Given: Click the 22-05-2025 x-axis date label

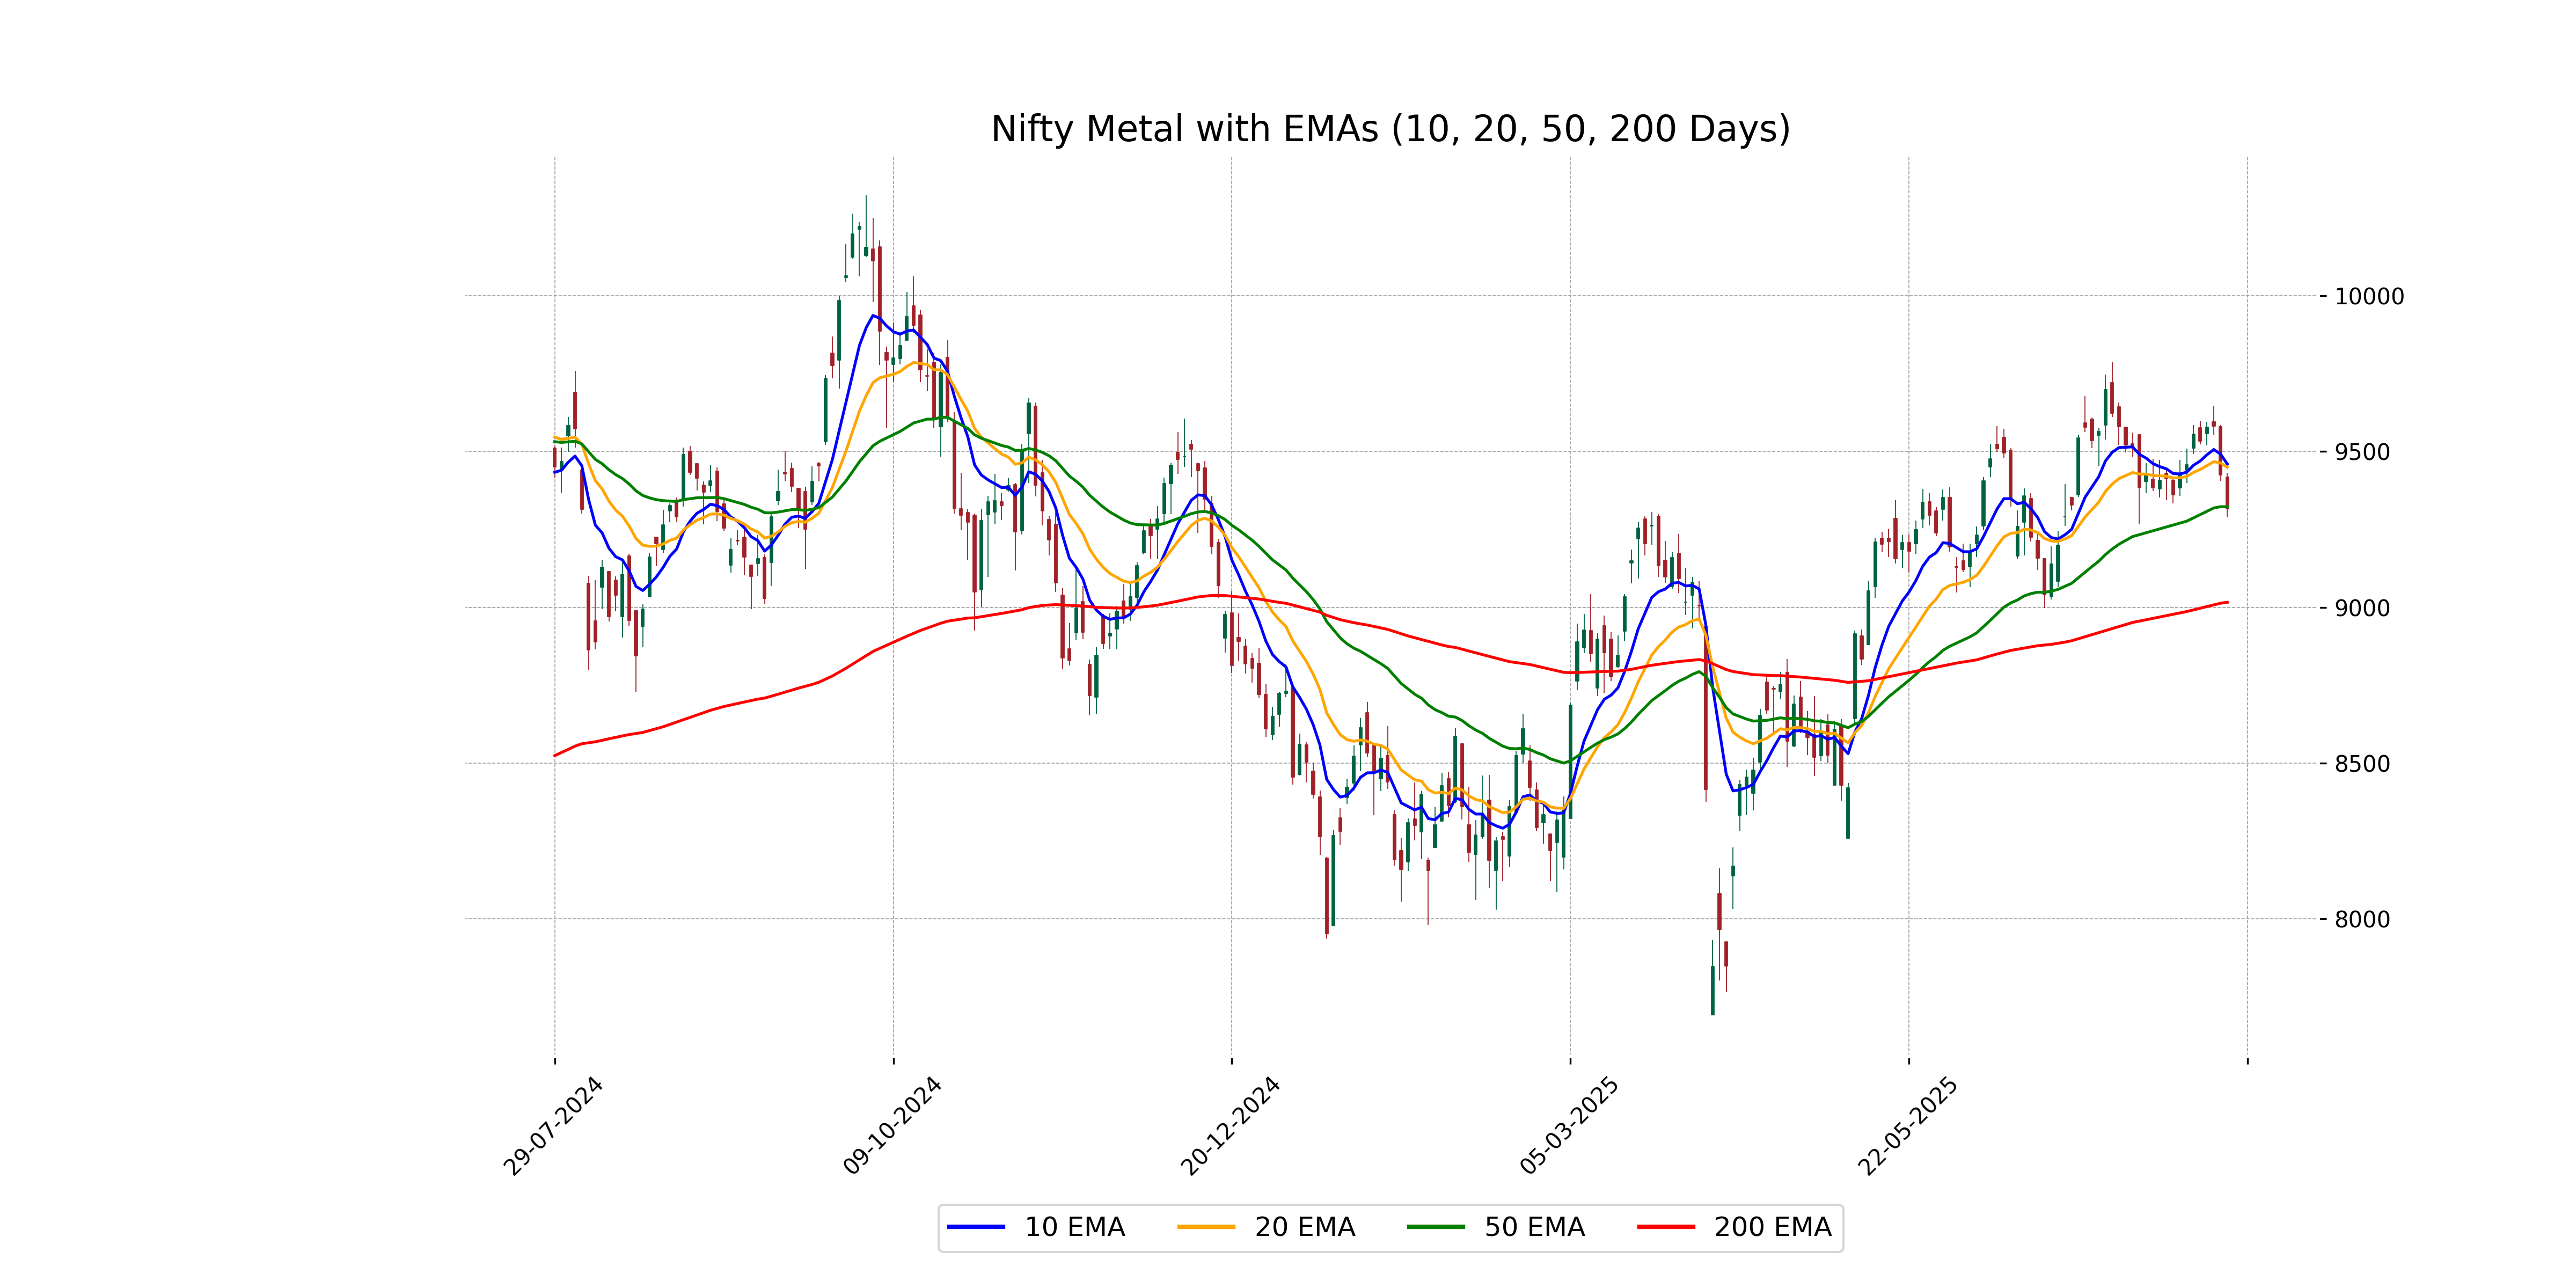Looking at the screenshot, I should pyautogui.click(x=1907, y=1126).
